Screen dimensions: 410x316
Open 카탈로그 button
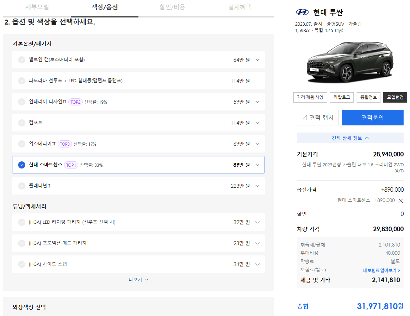point(342,97)
